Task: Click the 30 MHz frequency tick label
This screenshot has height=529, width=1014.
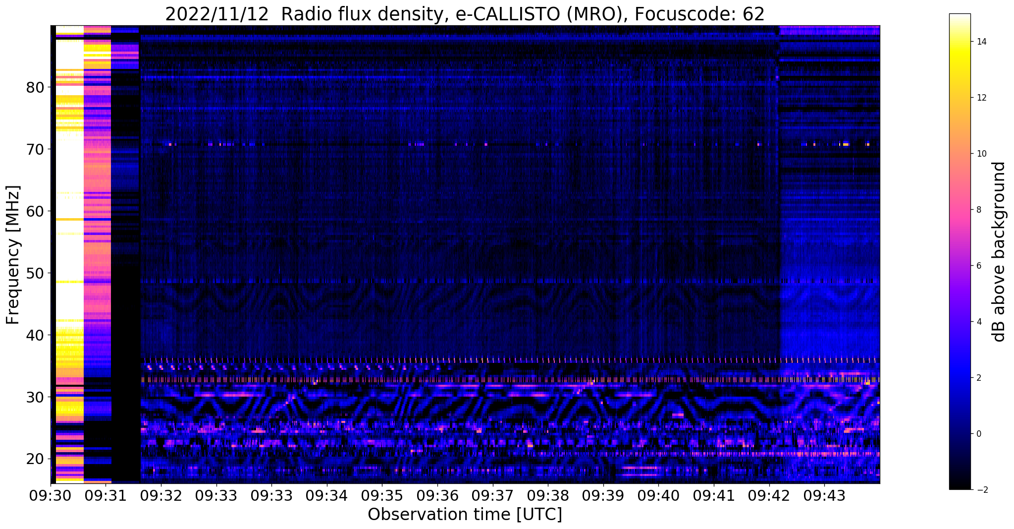Action: click(35, 397)
